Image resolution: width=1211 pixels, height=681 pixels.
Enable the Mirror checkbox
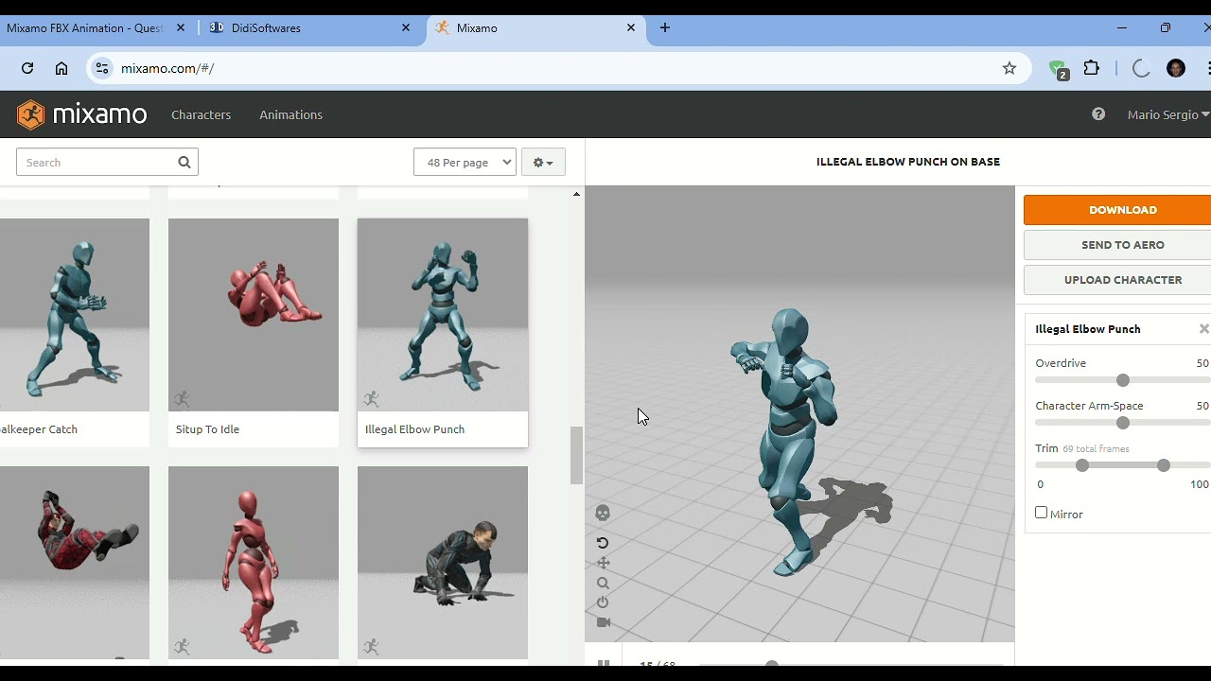(x=1042, y=513)
